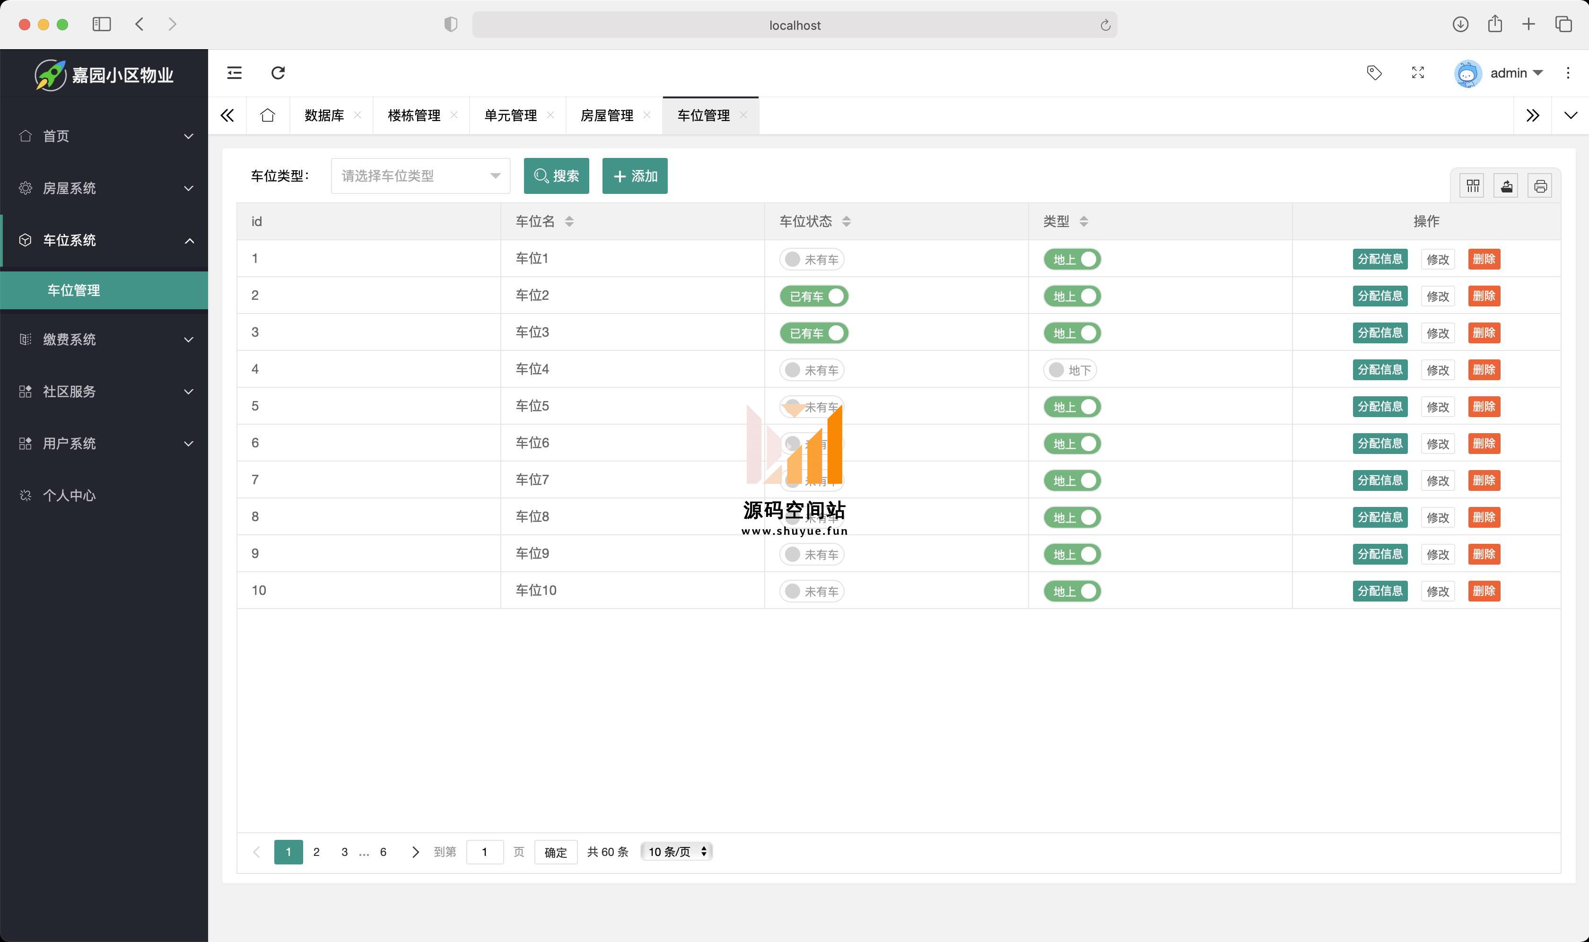Click the table print icon
The width and height of the screenshot is (1589, 942).
[1539, 186]
